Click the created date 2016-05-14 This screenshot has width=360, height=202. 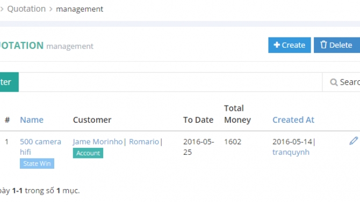pyautogui.click(x=292, y=142)
